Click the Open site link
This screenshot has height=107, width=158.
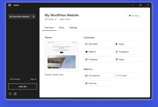(65, 19)
